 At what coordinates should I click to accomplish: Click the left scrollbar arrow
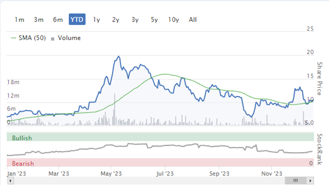[x=10, y=180]
